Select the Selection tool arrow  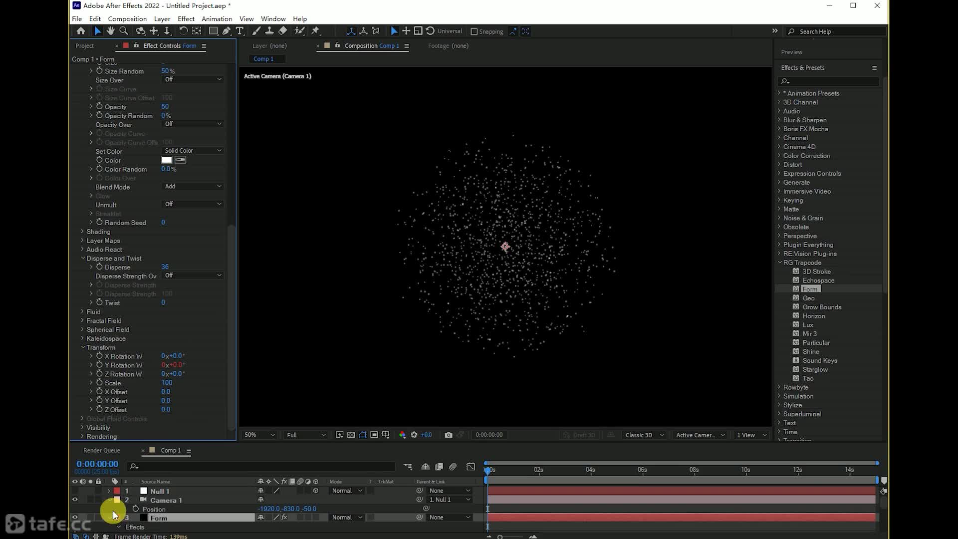coord(97,31)
